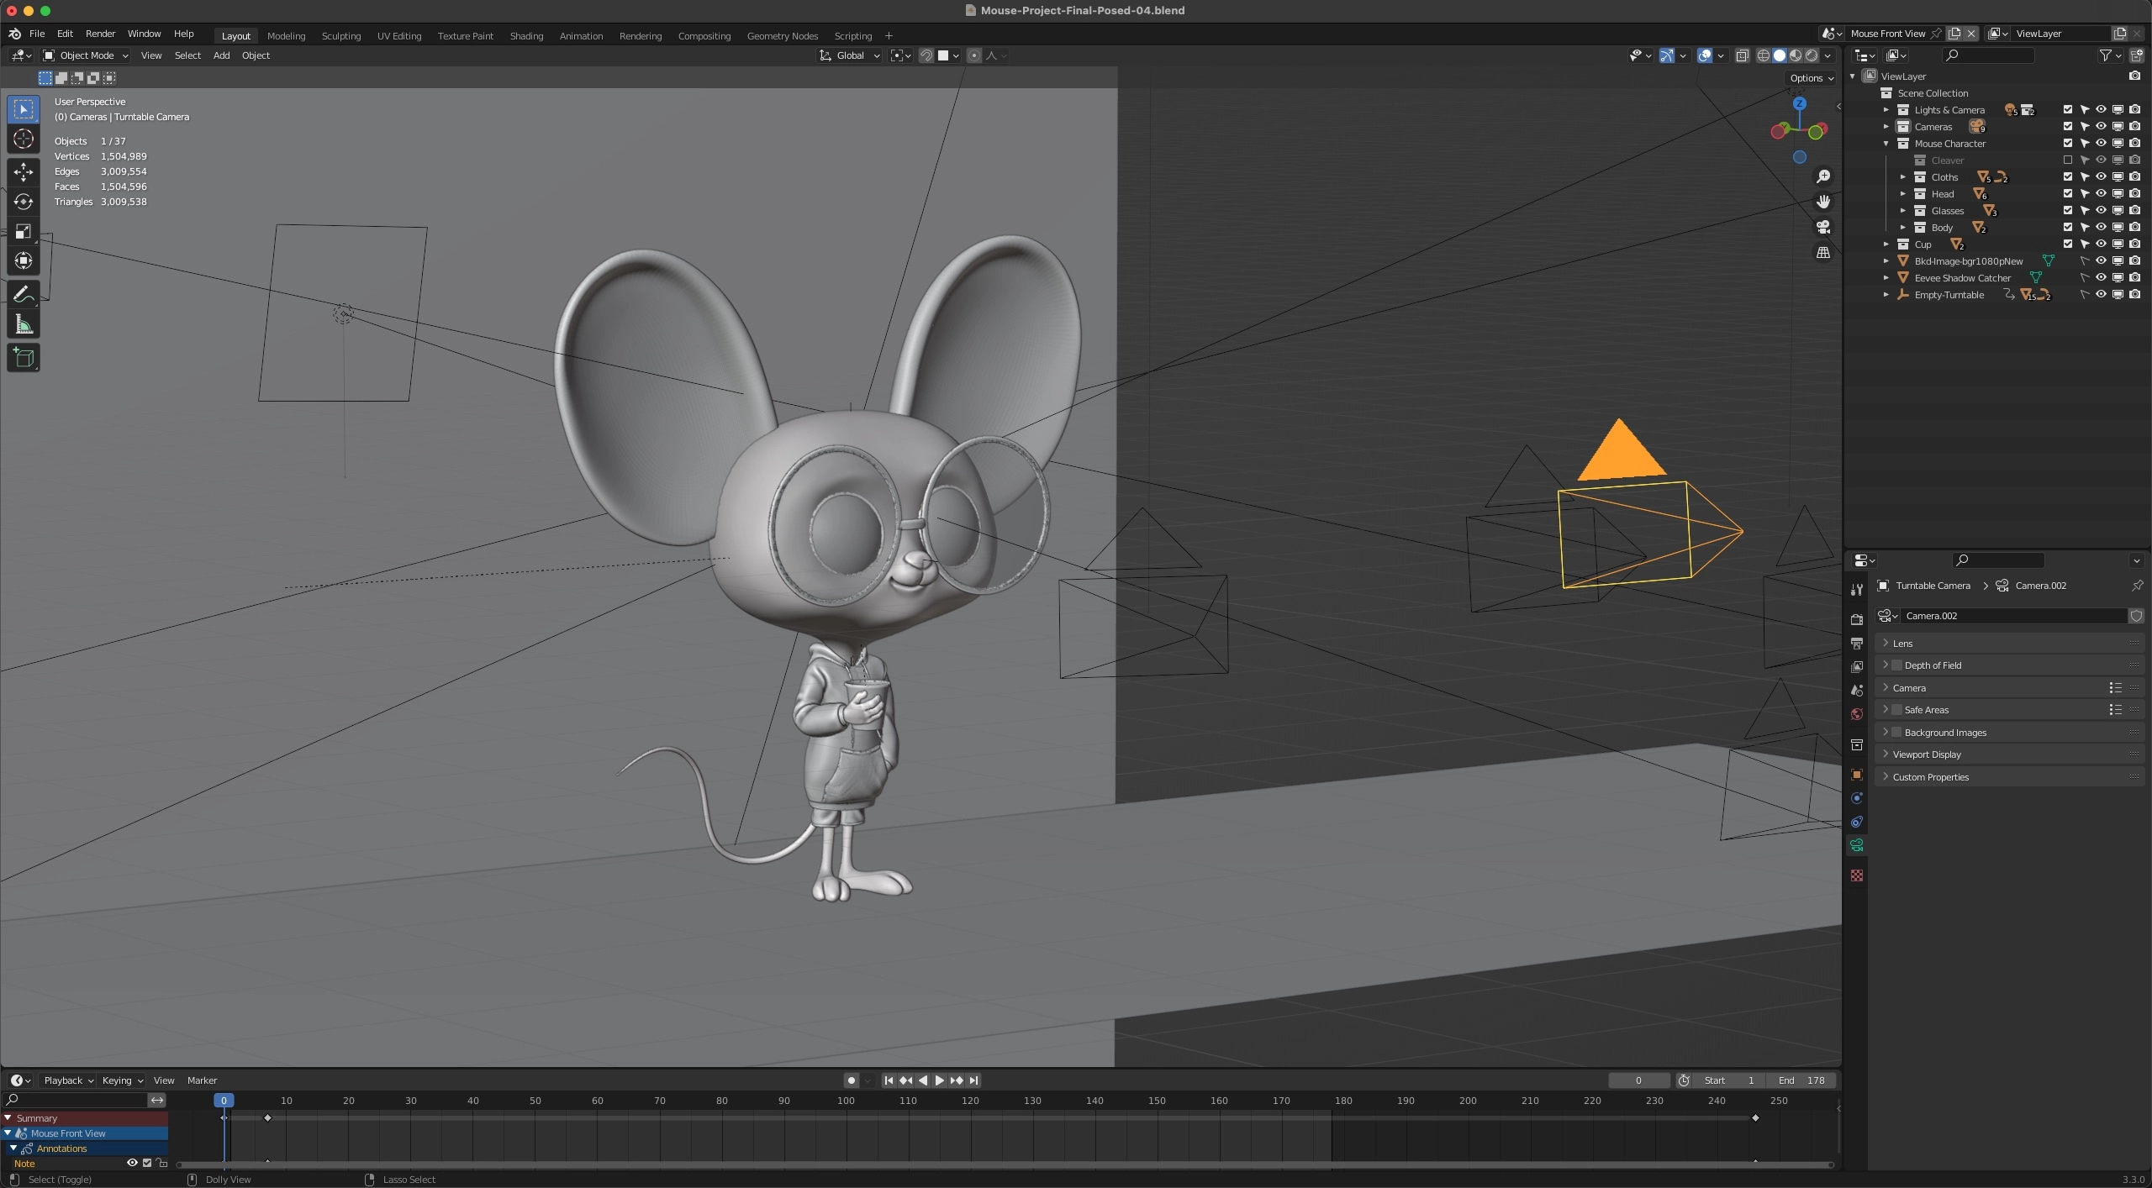This screenshot has height=1188, width=2152.
Task: Open viewport Options button
Action: click(x=1811, y=78)
